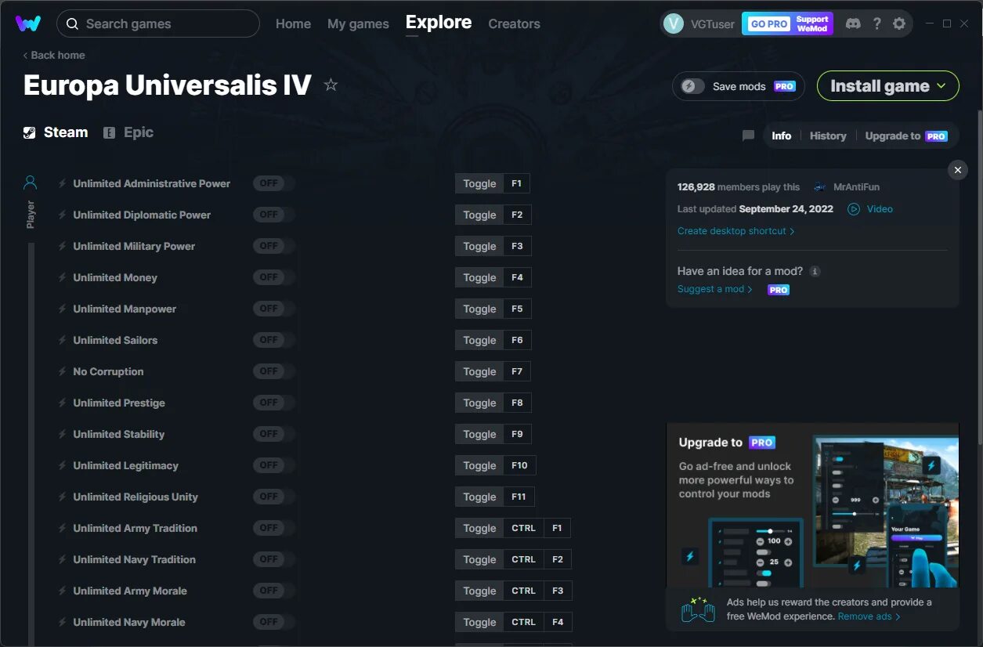This screenshot has height=647, width=983.
Task: Click the F5 hotkey box
Action: (517, 309)
